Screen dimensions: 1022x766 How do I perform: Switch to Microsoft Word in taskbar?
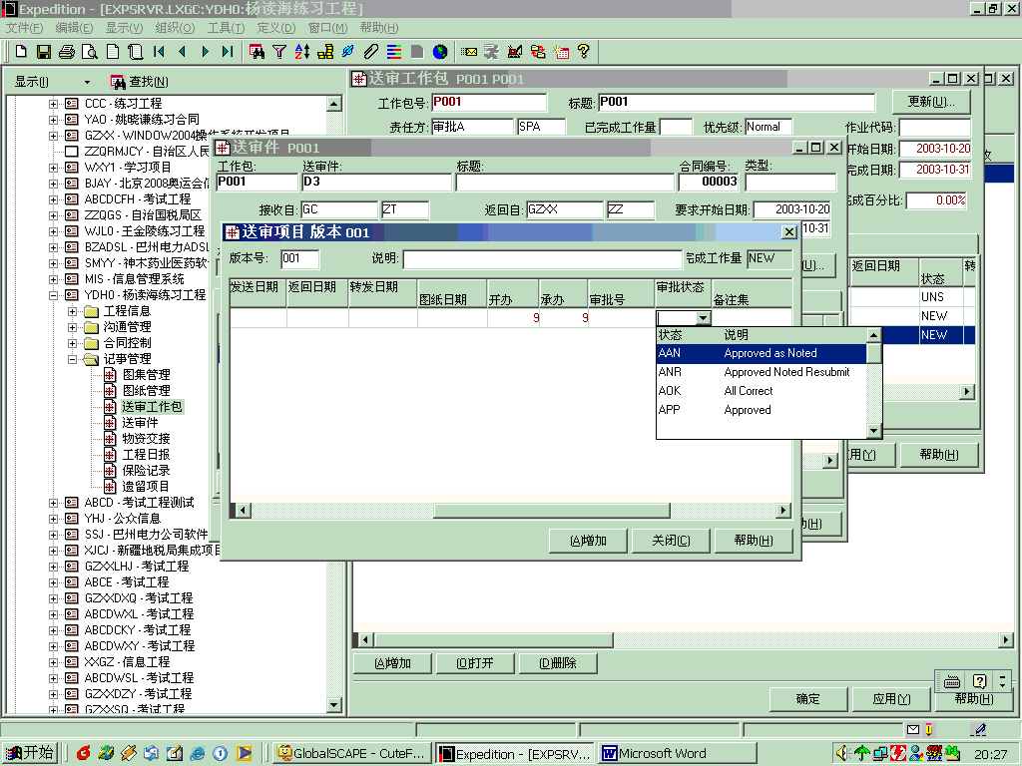pyautogui.click(x=678, y=754)
